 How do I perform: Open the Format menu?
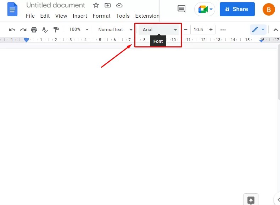pos(101,16)
